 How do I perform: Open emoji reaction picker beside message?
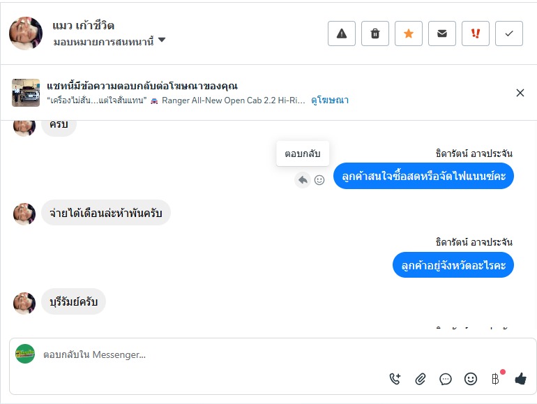(319, 180)
